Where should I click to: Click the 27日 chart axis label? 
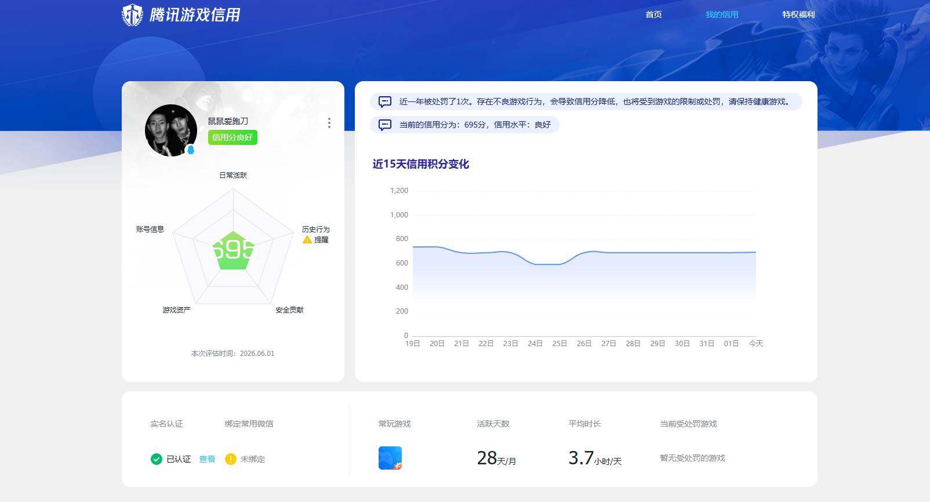[x=608, y=344]
